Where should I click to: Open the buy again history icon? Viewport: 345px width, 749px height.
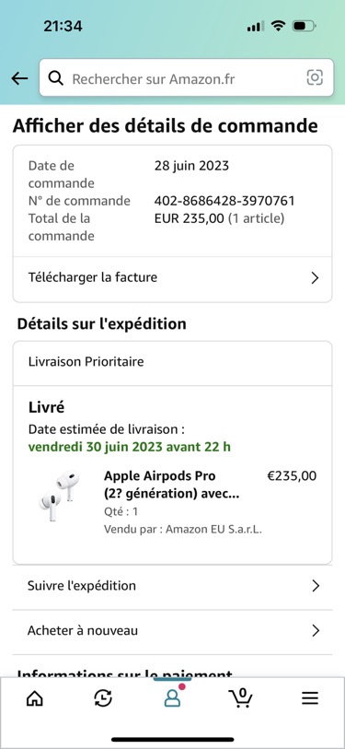pyautogui.click(x=103, y=698)
